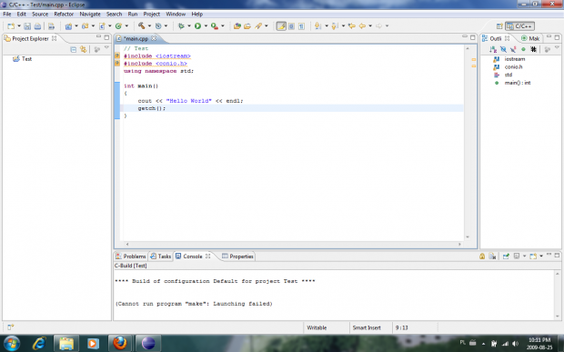
Task: Click the Next Annotation toolbar icon
Action: coord(318,25)
